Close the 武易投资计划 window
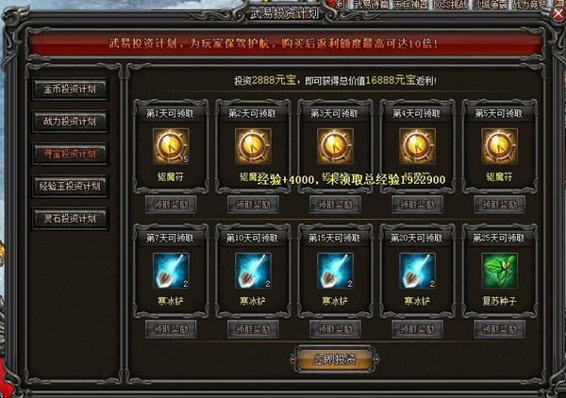The image size is (566, 398). (558, 15)
